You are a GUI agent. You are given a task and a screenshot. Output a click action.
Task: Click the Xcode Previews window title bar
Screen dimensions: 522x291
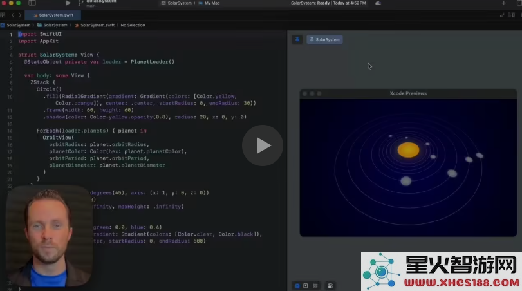tap(408, 93)
